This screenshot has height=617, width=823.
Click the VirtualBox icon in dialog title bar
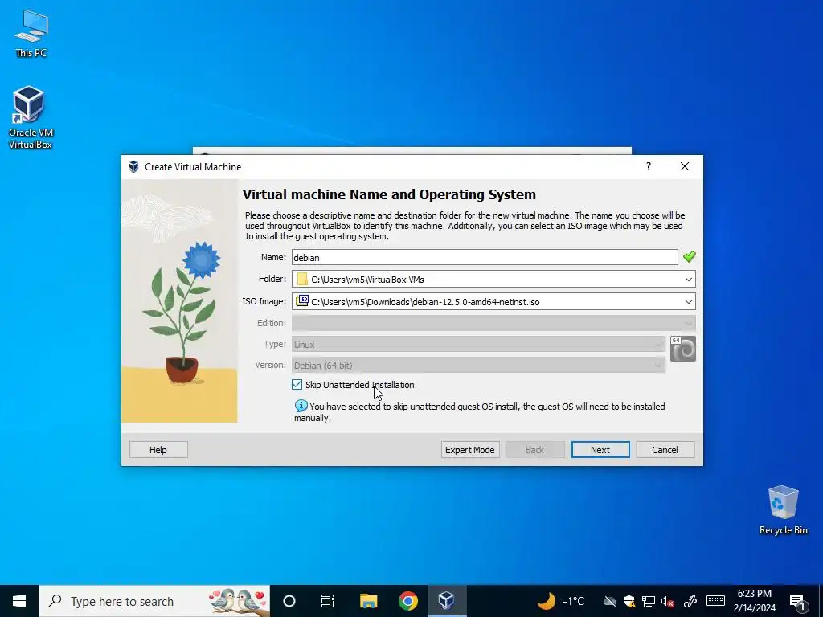click(x=134, y=167)
